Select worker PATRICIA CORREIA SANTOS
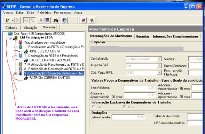The width and height of the screenshot is (205, 134). tap(49, 78)
